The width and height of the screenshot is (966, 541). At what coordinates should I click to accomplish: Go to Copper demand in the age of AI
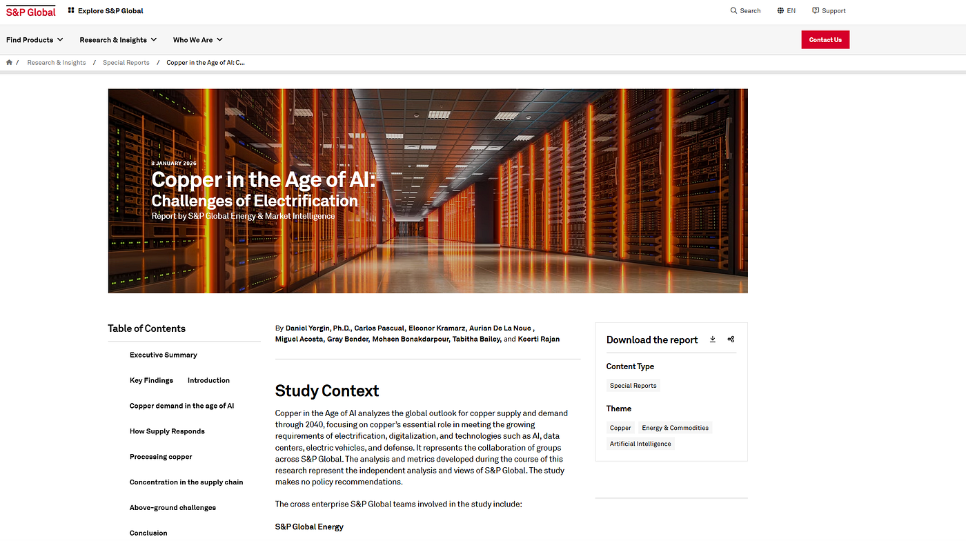[182, 406]
